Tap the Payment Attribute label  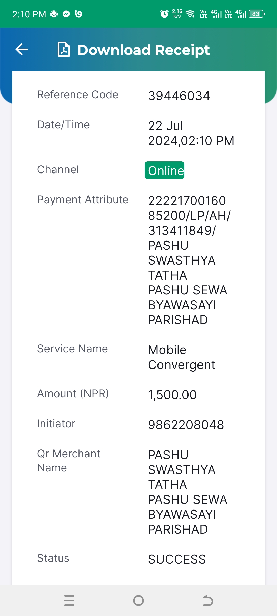(83, 200)
